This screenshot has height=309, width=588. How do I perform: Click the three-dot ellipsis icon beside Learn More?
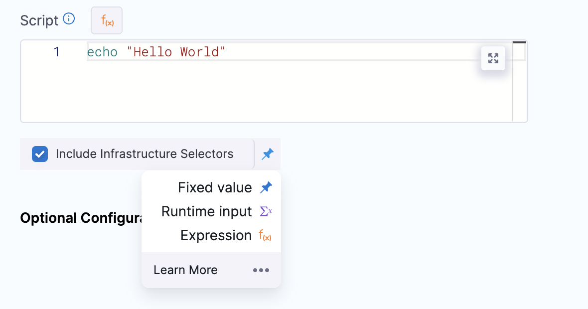point(261,270)
